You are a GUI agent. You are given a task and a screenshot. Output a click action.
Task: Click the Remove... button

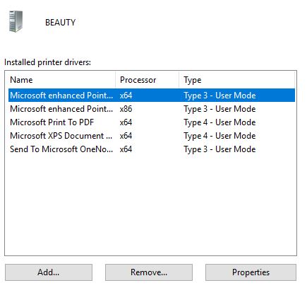point(149,272)
